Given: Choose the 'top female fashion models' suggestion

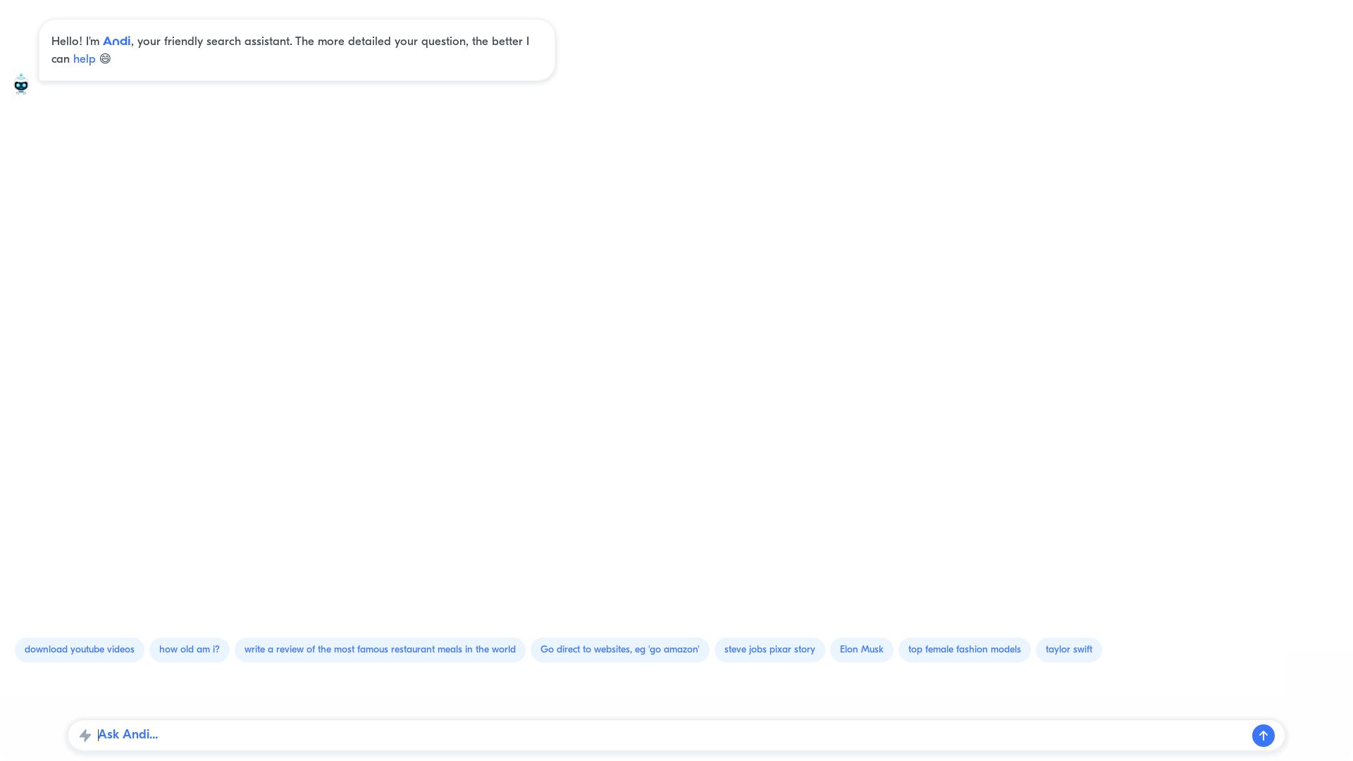Looking at the screenshot, I should [x=964, y=650].
